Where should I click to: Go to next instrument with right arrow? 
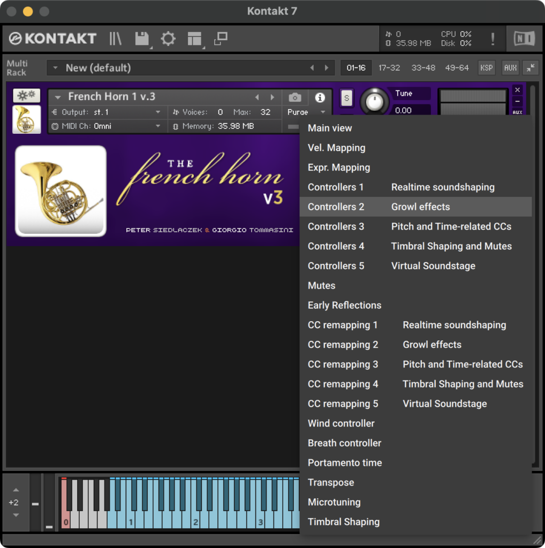[x=272, y=97]
